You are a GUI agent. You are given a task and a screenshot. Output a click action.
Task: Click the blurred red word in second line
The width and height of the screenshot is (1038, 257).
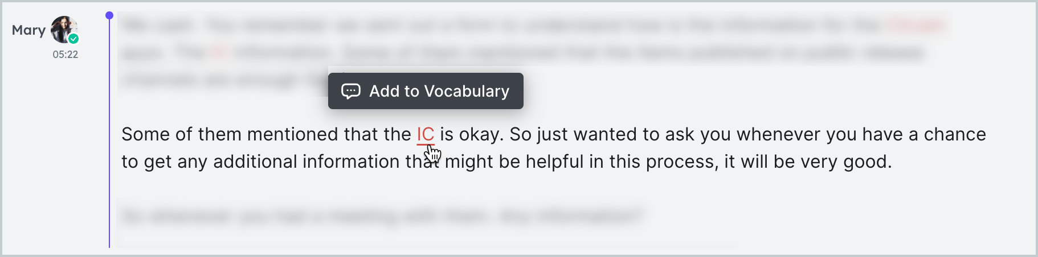coord(219,52)
